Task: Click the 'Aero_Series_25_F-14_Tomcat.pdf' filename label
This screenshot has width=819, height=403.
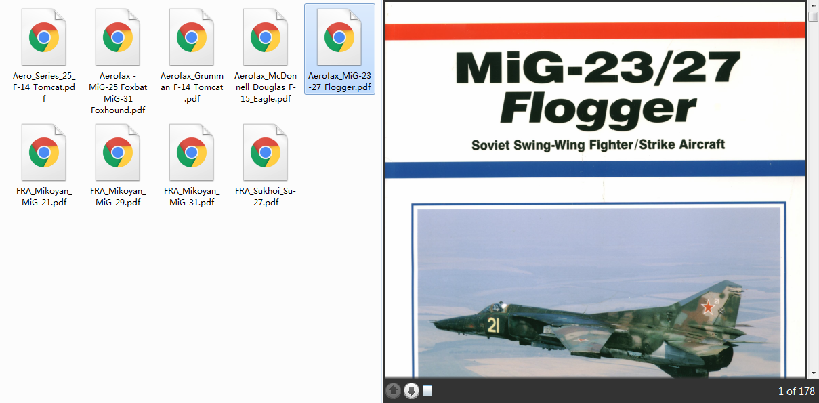Action: point(44,87)
